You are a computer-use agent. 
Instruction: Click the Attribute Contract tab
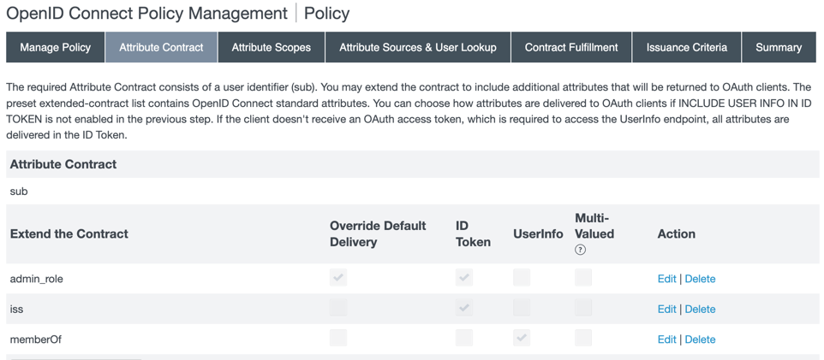pyautogui.click(x=162, y=48)
